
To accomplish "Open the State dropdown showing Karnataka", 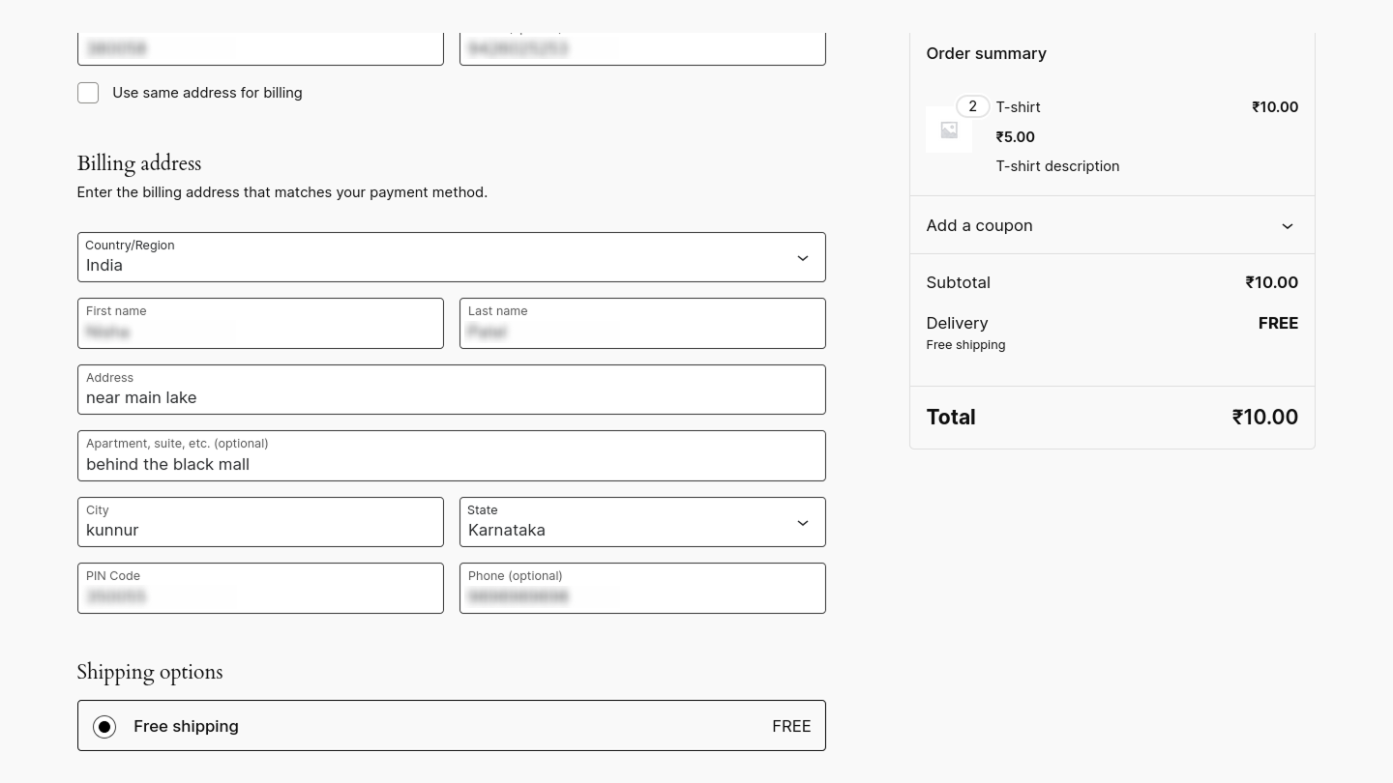I will 642,522.
